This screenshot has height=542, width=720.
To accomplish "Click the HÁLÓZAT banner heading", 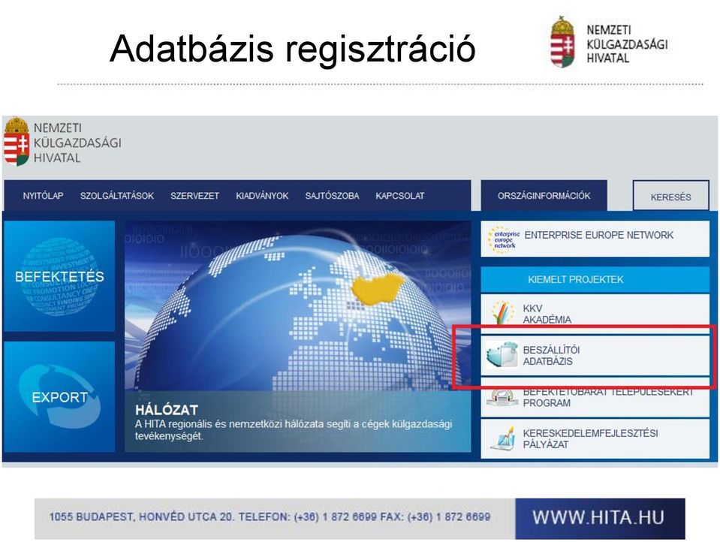I will click(x=167, y=410).
